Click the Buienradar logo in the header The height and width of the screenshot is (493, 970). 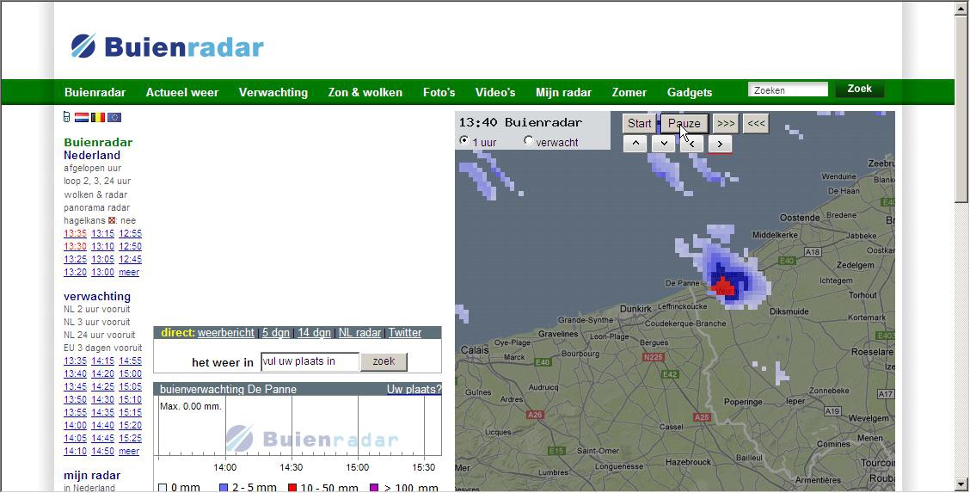(167, 46)
